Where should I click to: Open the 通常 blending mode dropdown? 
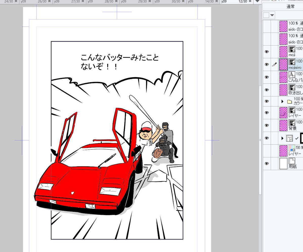coord(283,7)
